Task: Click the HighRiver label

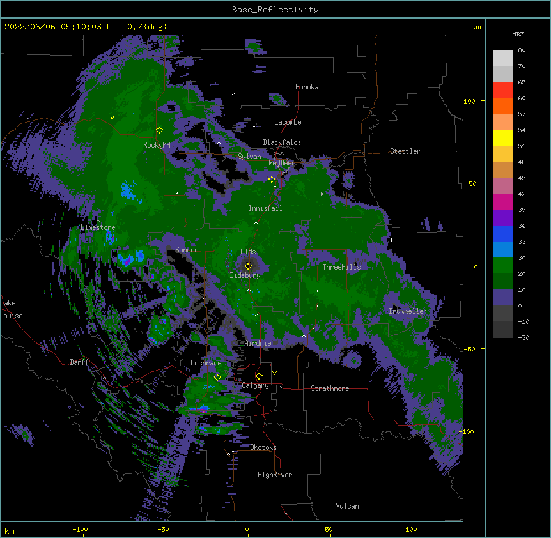Action: pos(275,475)
